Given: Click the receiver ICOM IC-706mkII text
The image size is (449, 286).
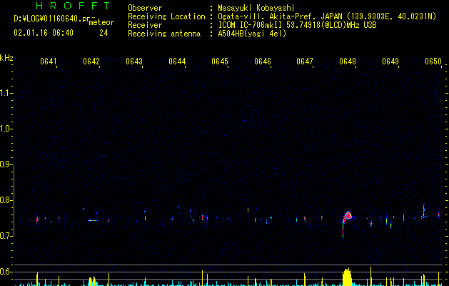Looking at the screenshot, I should 297,25.
